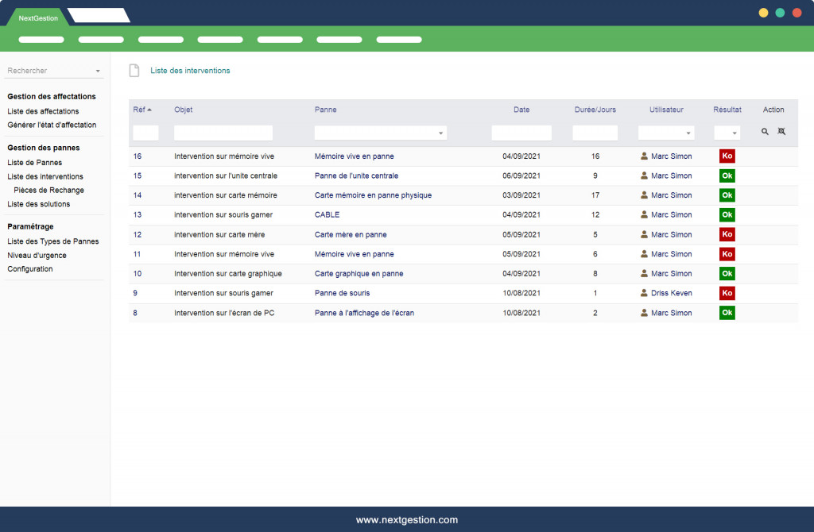Click the Ok badge for intervention 8
Image resolution: width=814 pixels, height=532 pixels.
727,313
